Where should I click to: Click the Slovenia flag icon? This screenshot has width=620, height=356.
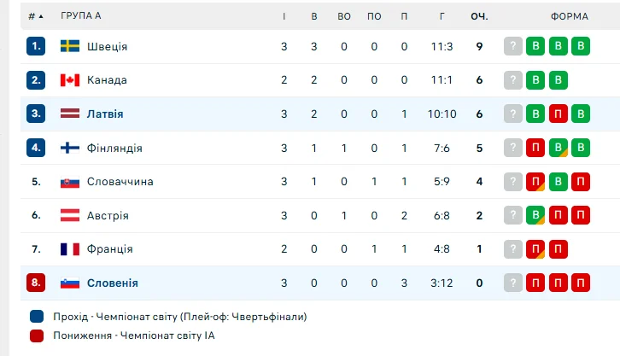(x=70, y=283)
